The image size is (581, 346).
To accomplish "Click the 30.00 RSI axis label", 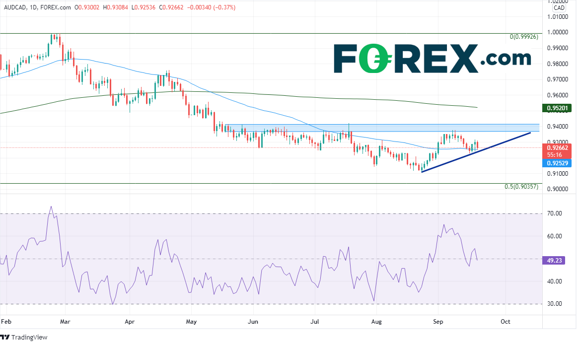I will click(555, 304).
